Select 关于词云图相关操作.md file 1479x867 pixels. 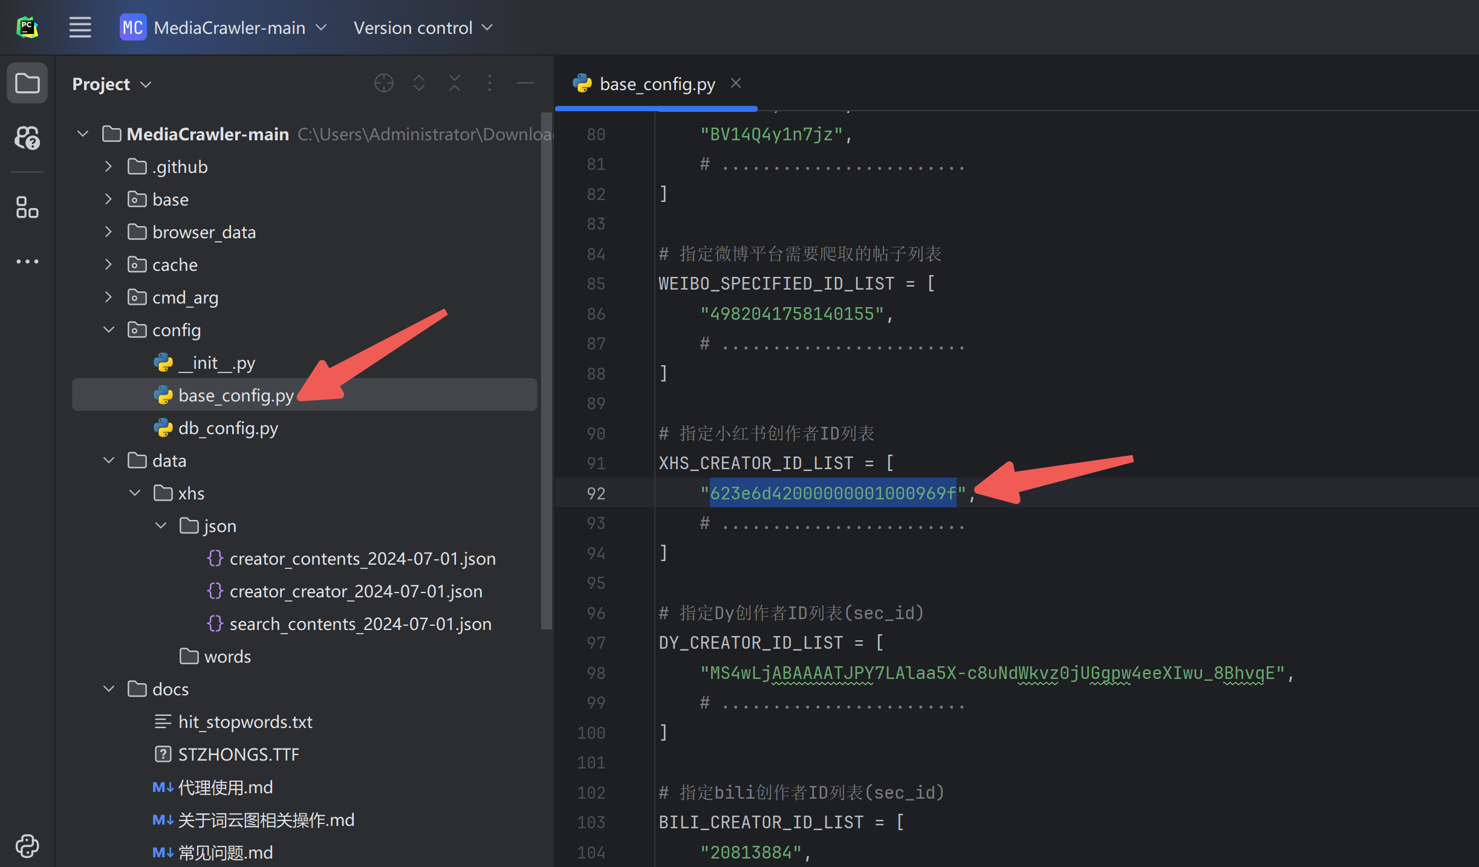tap(266, 820)
